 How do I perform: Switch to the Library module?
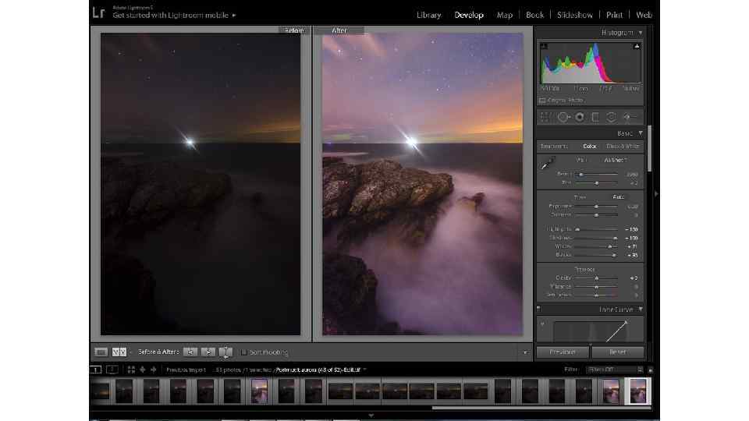click(428, 15)
